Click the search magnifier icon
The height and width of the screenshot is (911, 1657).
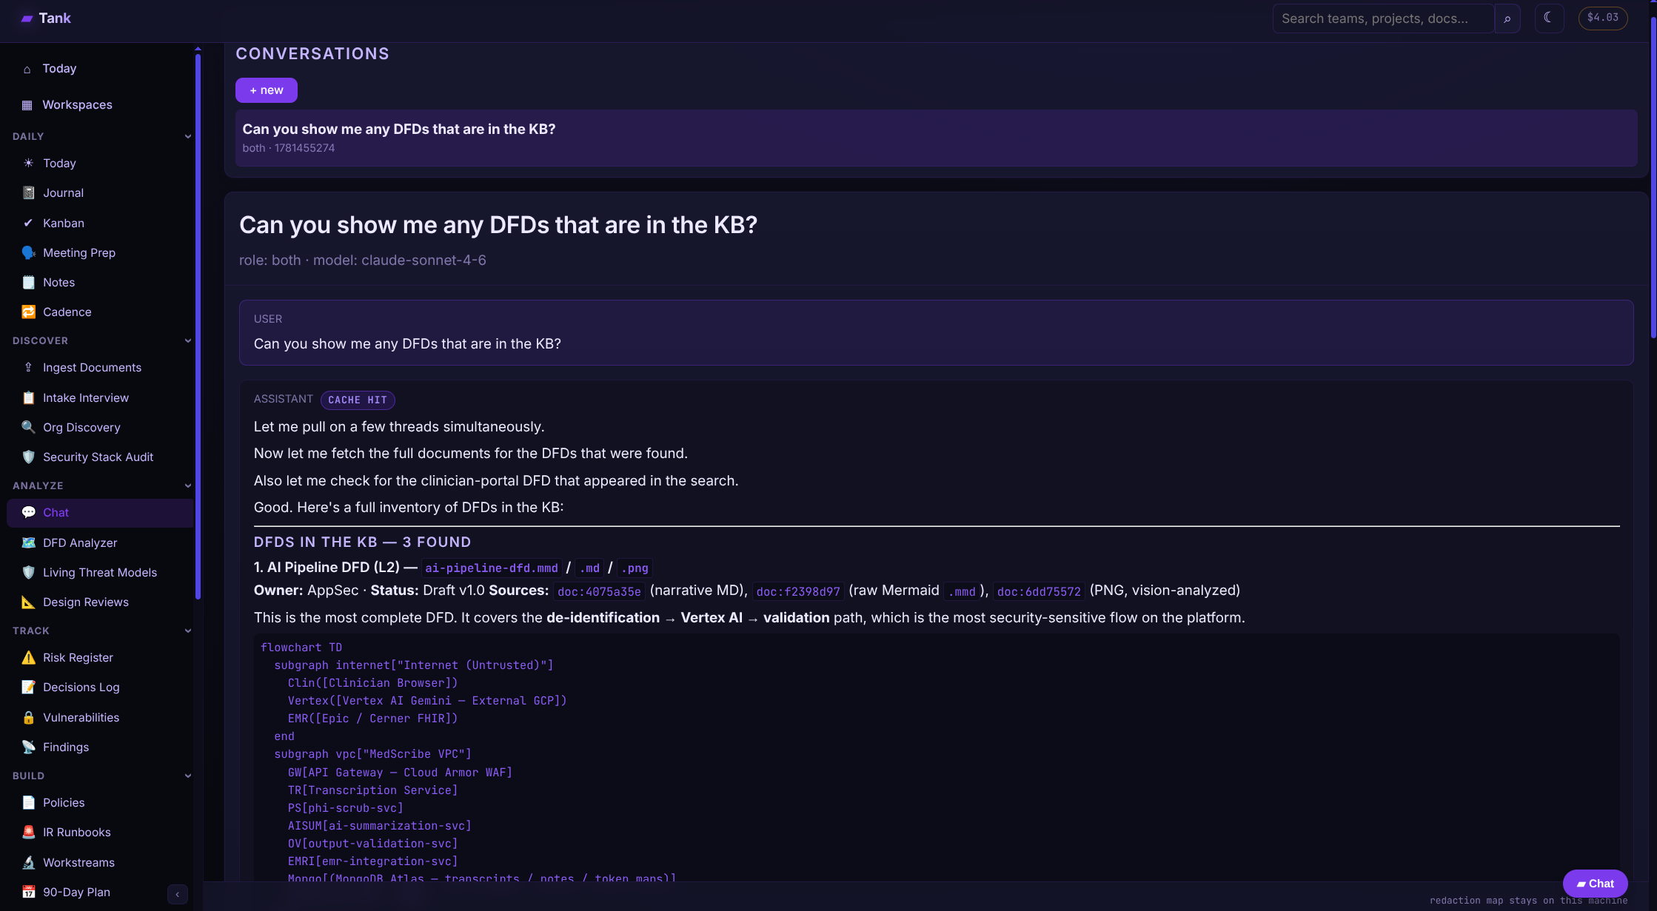pos(1507,19)
